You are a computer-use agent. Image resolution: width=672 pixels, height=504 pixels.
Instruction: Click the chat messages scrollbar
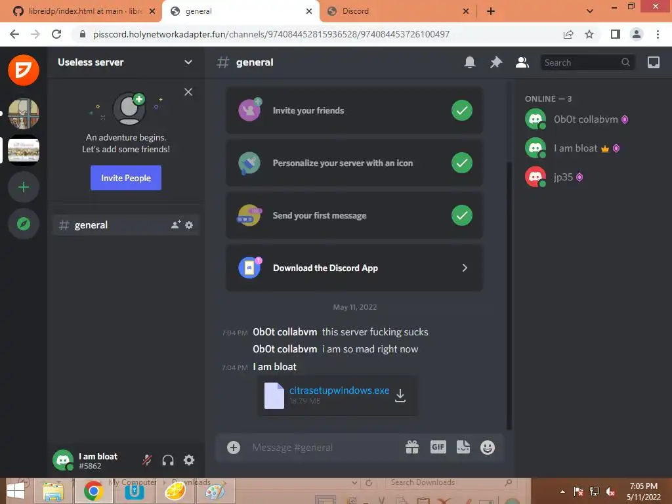(x=509, y=296)
